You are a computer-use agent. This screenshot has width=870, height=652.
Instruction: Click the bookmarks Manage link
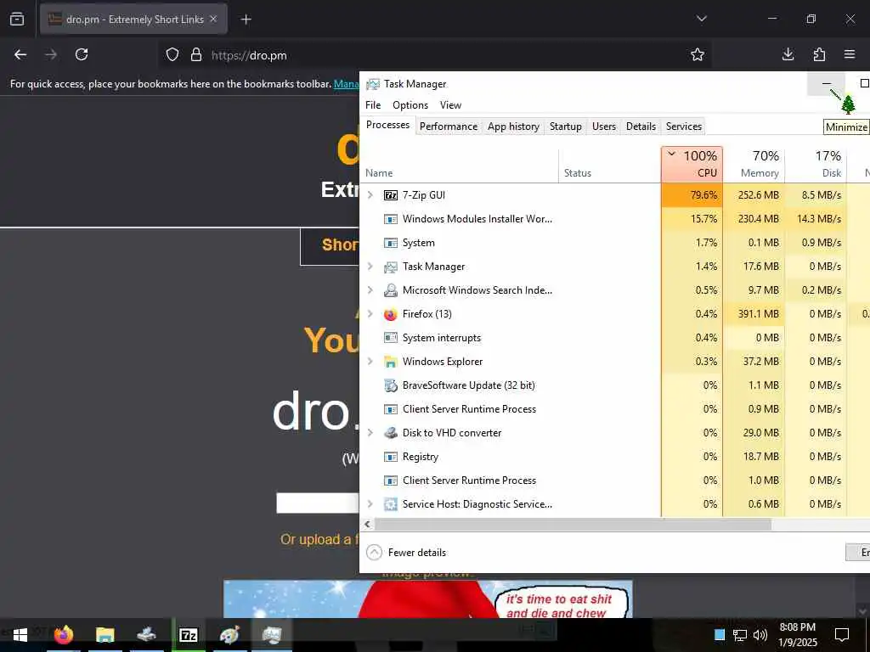[347, 84]
